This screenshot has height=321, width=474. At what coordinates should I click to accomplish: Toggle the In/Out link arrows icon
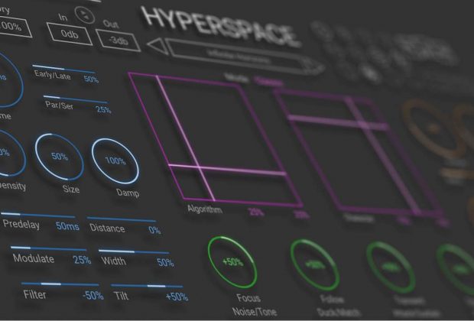click(x=85, y=15)
